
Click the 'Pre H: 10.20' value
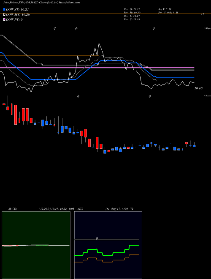[x=132, y=13]
